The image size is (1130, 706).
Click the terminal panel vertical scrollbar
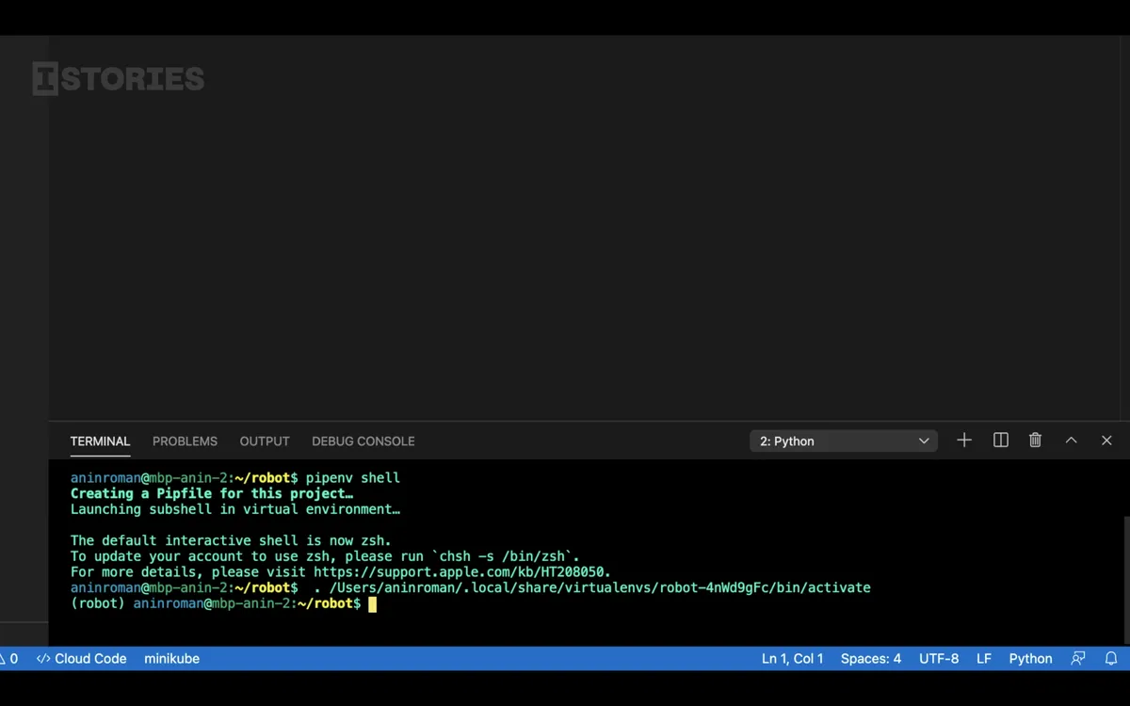[x=1126, y=565]
